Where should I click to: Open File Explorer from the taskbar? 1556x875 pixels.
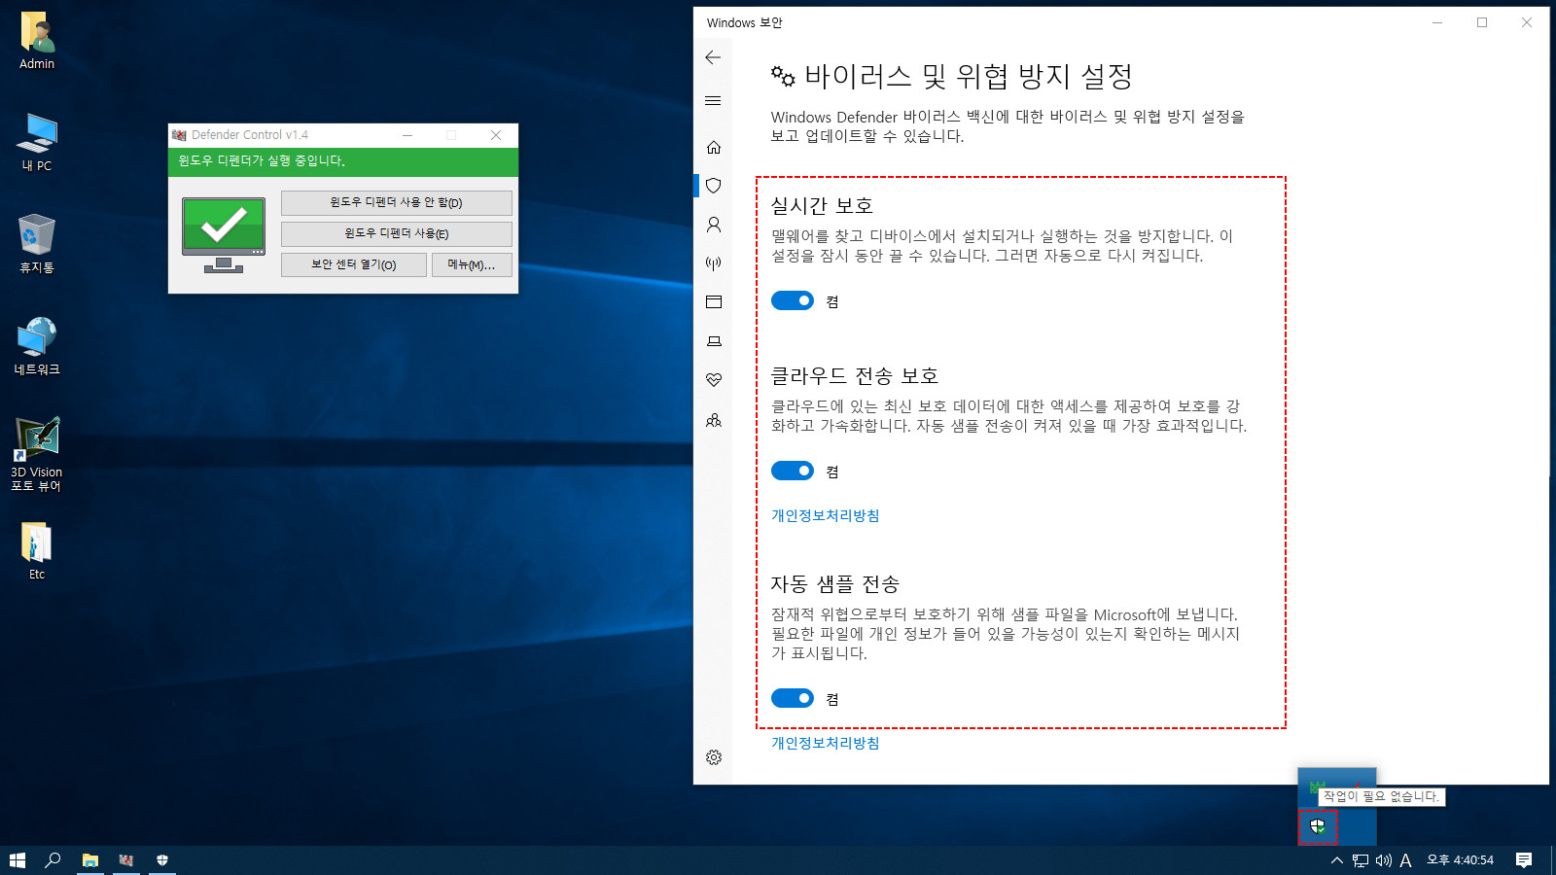tap(89, 860)
